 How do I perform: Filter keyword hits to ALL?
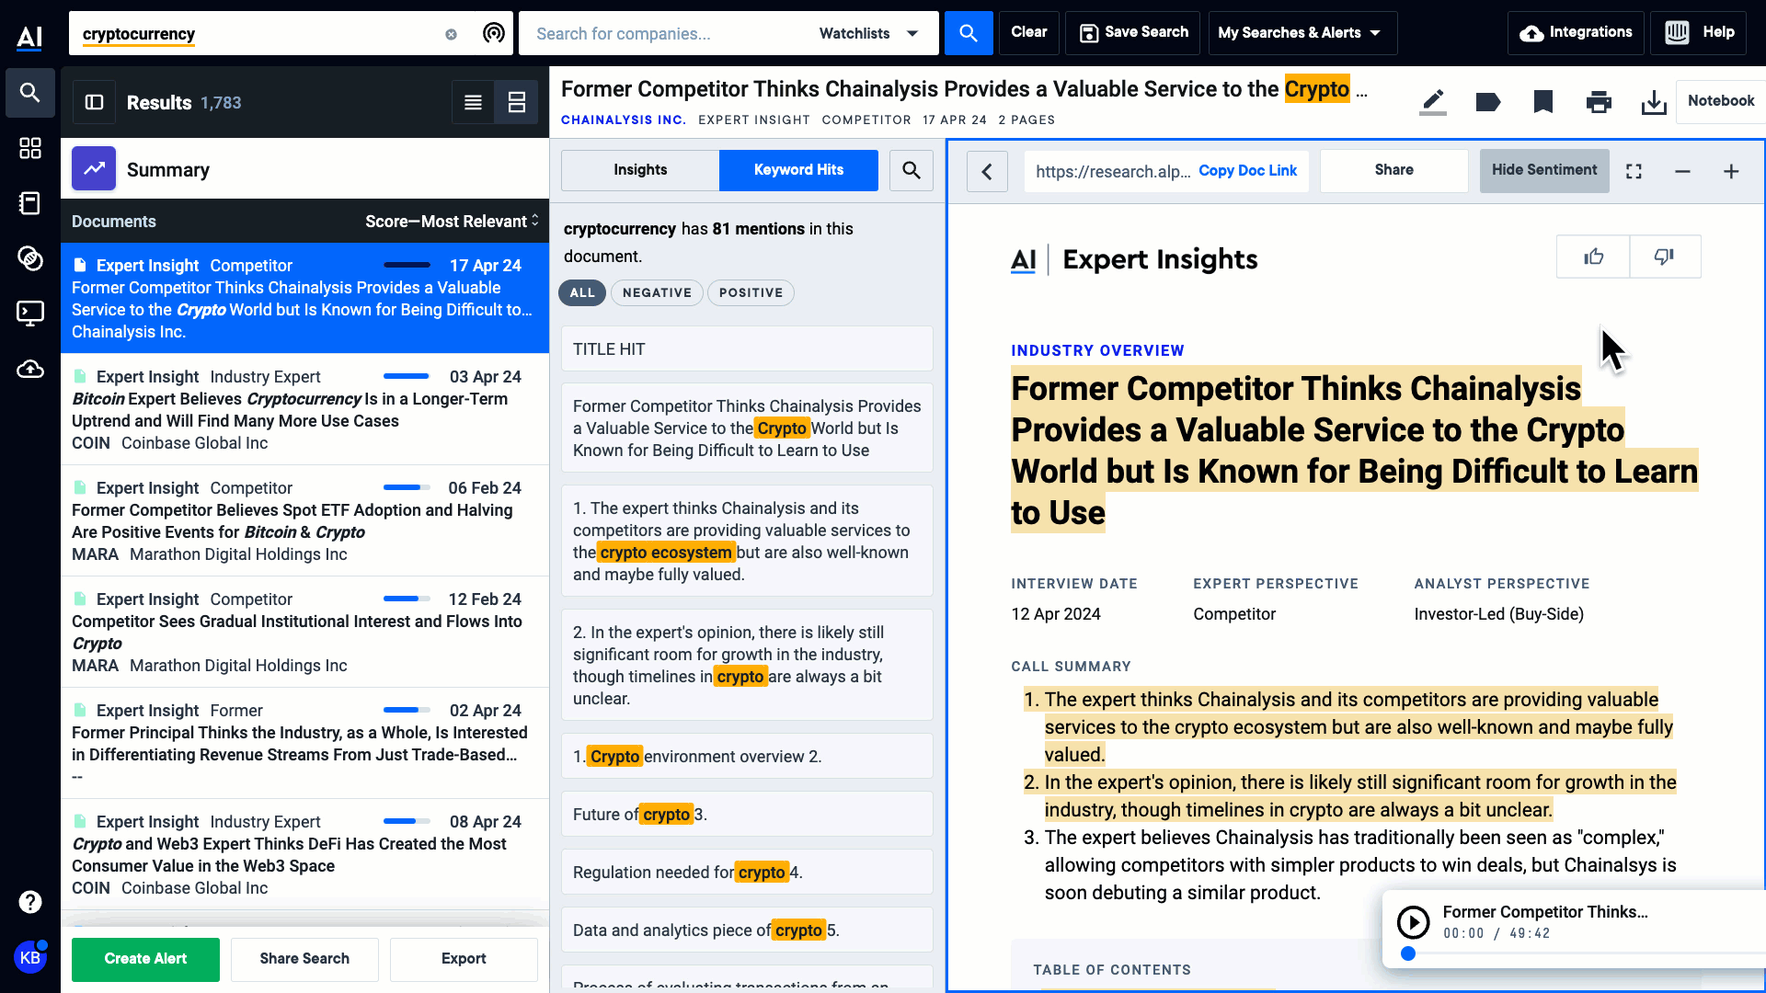pyautogui.click(x=582, y=292)
